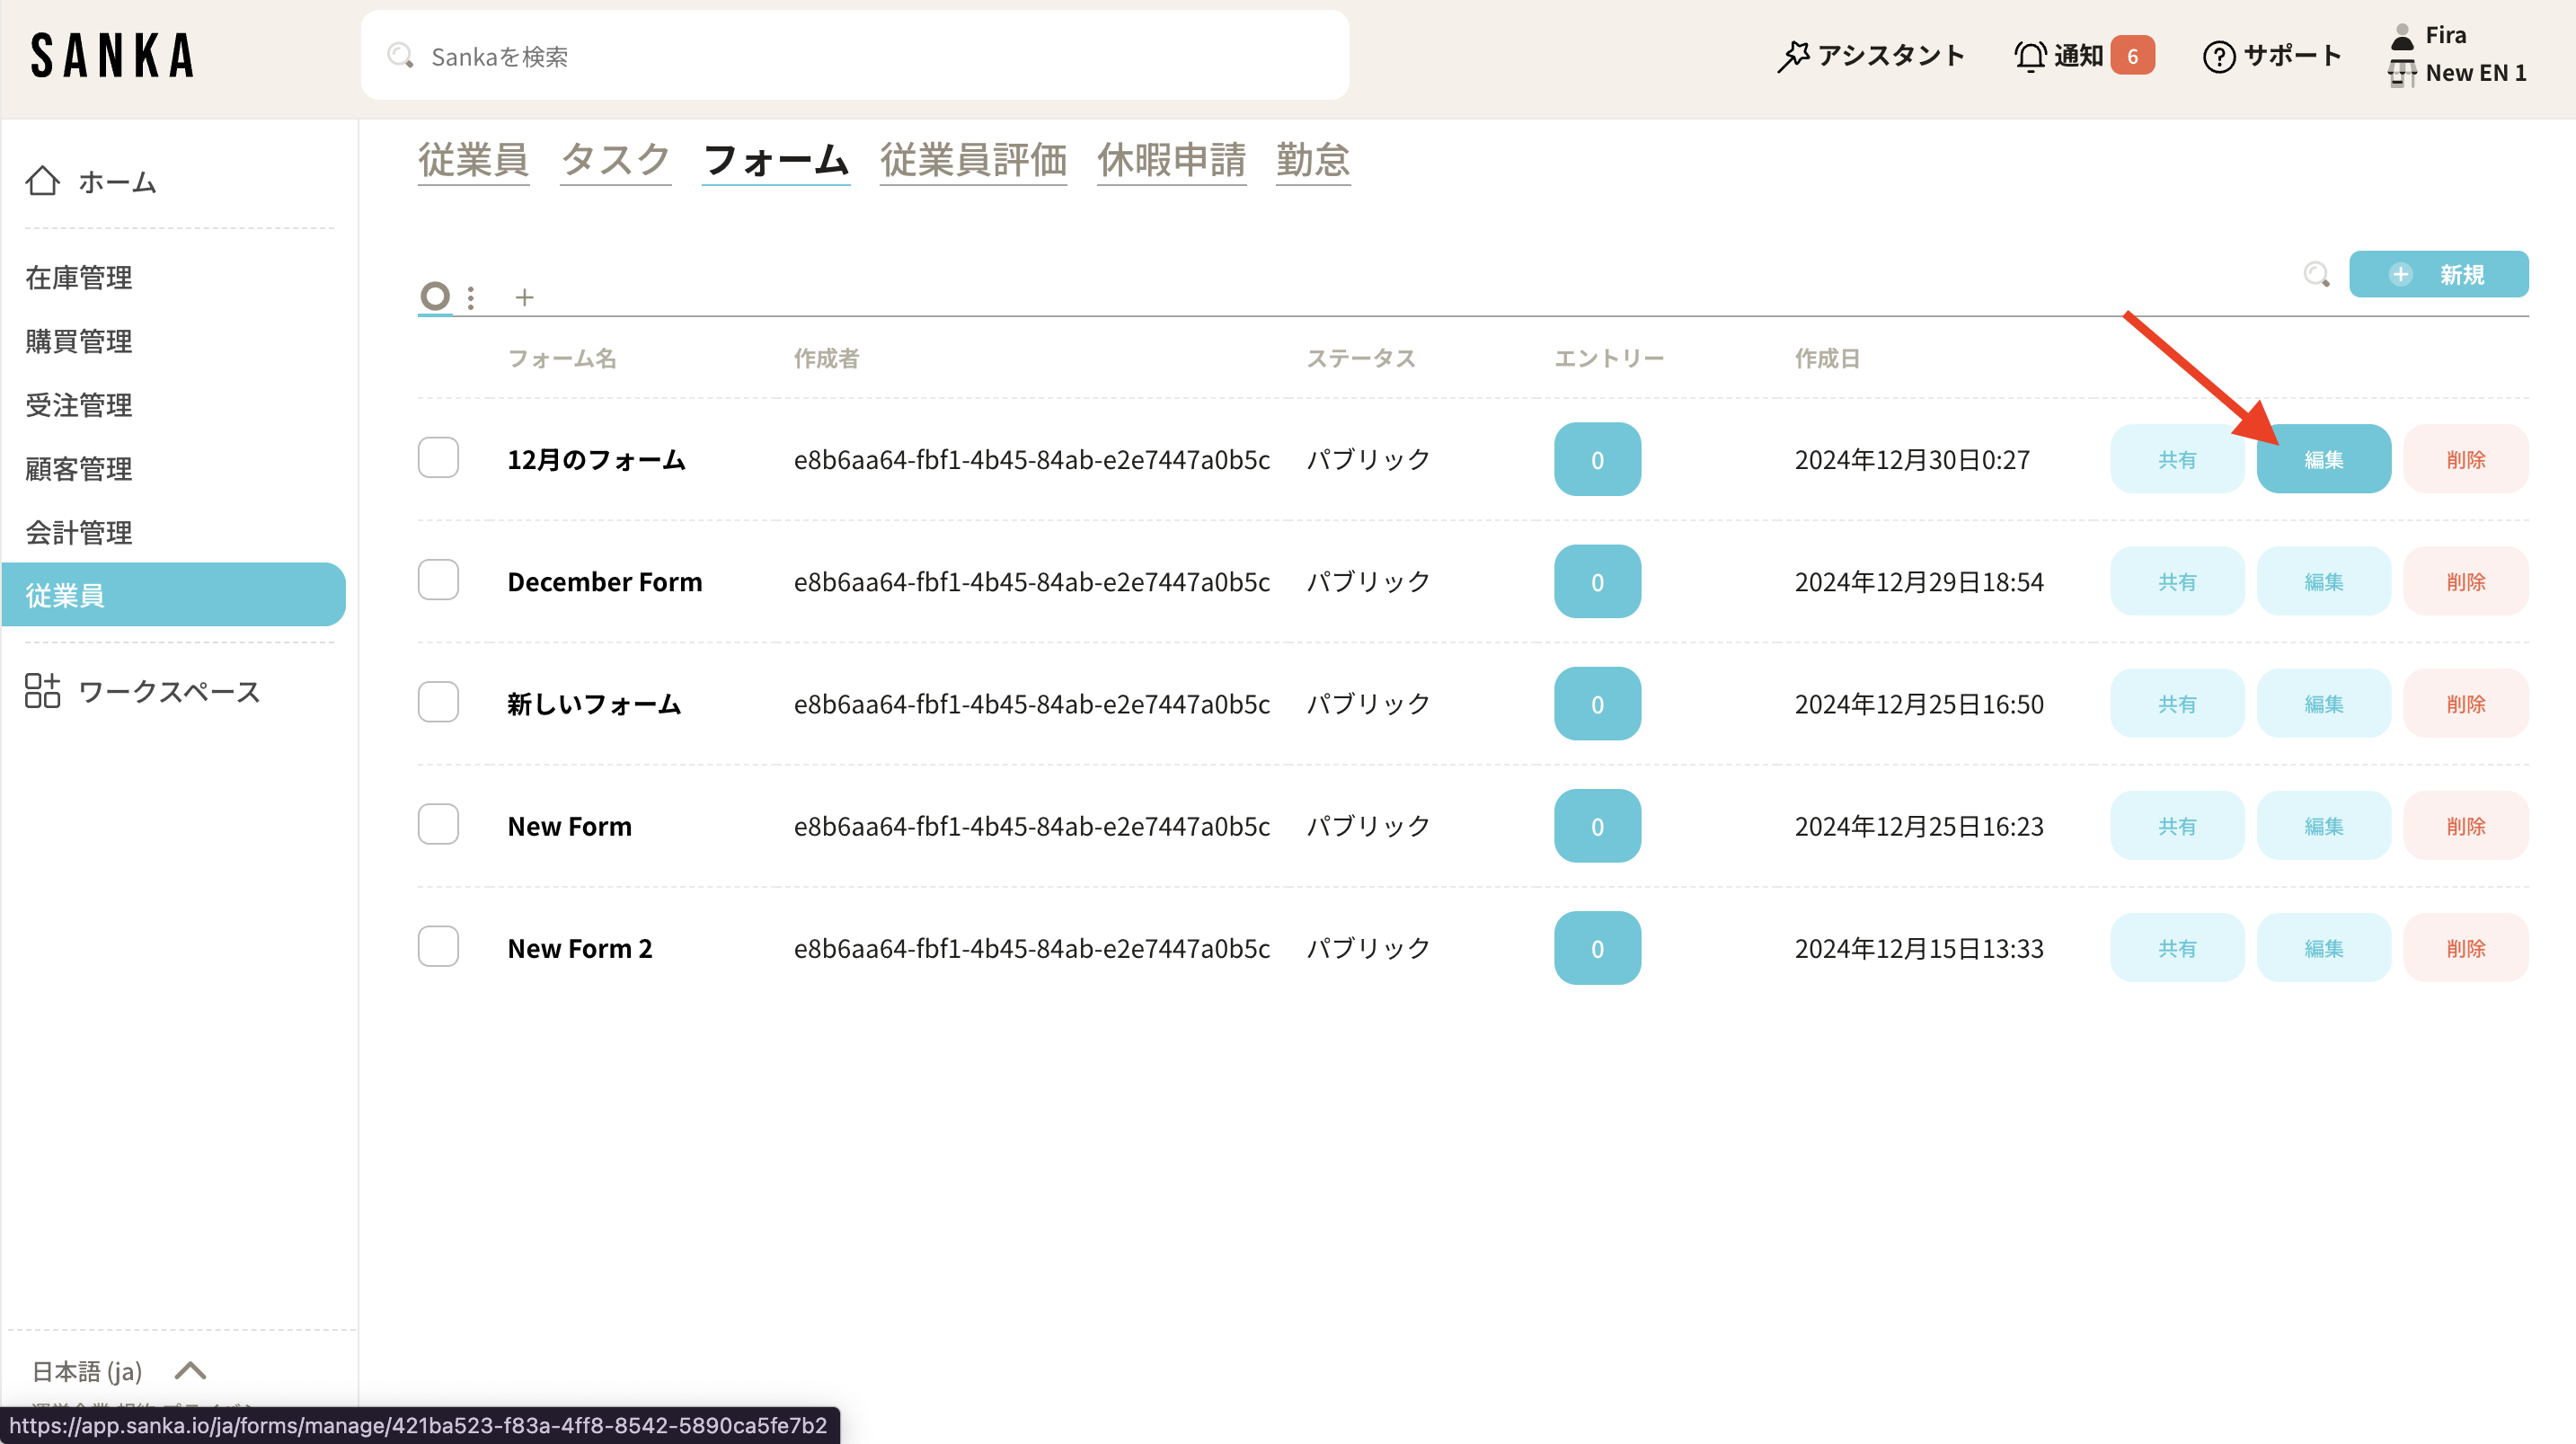Open the 休暇申請 tab

(1171, 160)
